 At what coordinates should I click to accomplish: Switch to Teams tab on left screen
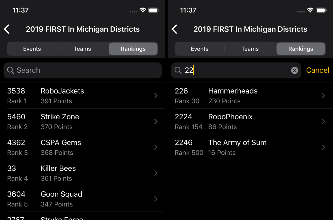[82, 49]
